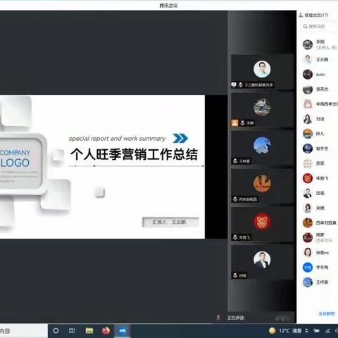Select the 西单刘迅典 video tile
338x338 pixels.
pos(263,186)
